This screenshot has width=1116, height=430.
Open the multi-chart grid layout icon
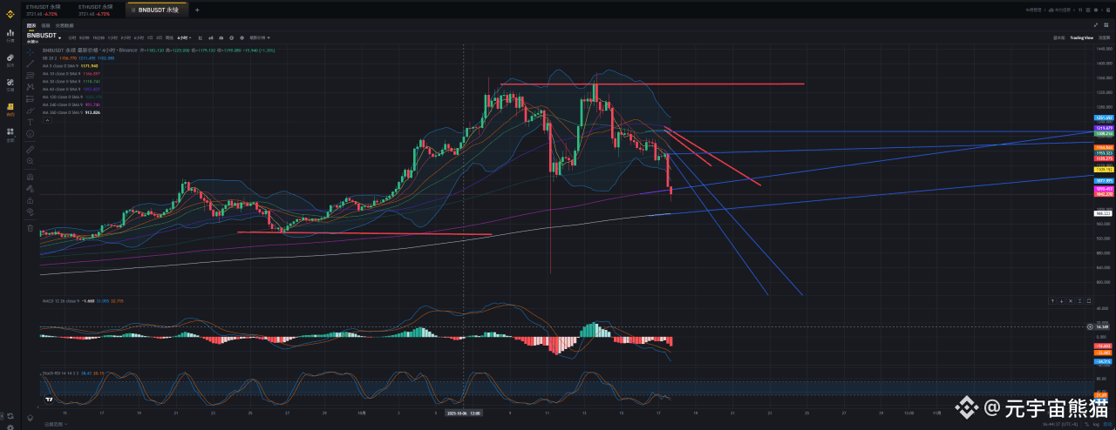coord(1106,25)
